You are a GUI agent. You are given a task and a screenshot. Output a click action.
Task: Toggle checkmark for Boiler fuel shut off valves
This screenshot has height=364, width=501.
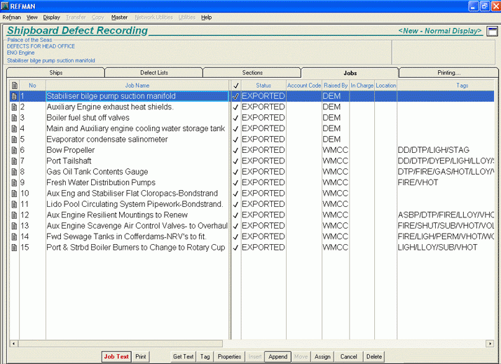click(x=235, y=118)
